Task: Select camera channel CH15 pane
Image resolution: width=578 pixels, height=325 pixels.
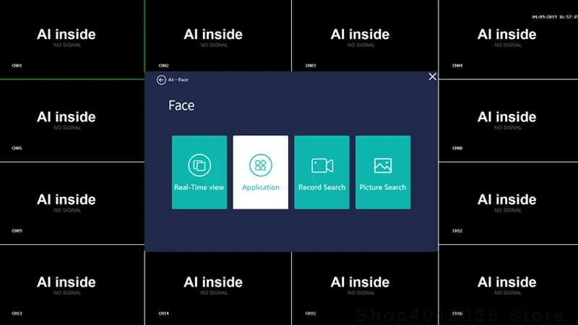Action: [x=365, y=288]
